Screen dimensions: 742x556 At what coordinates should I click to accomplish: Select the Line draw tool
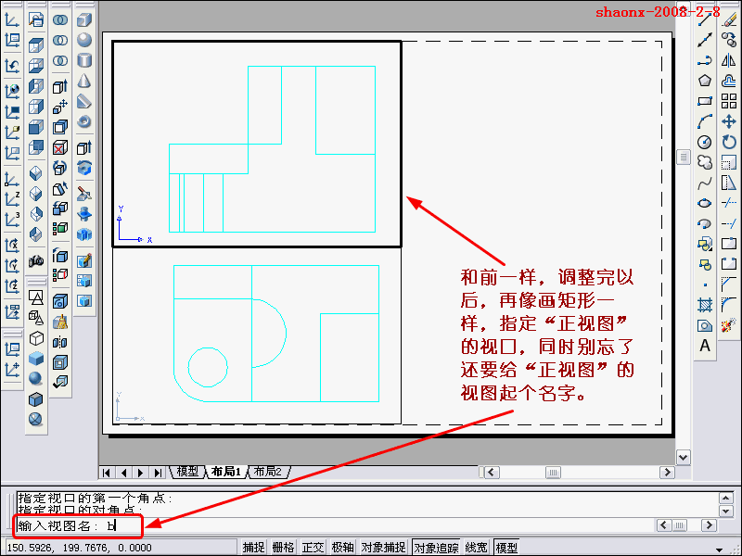tap(705, 19)
